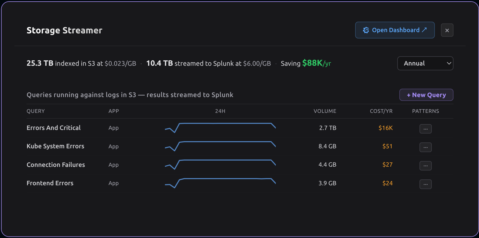Select the Errors And Critical query
The width and height of the screenshot is (479, 238).
tap(54, 128)
